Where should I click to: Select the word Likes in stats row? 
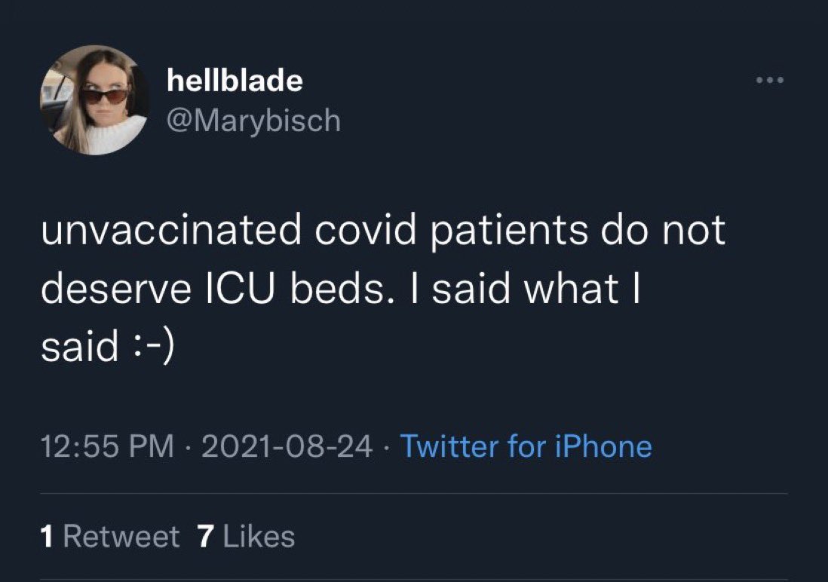click(x=259, y=537)
